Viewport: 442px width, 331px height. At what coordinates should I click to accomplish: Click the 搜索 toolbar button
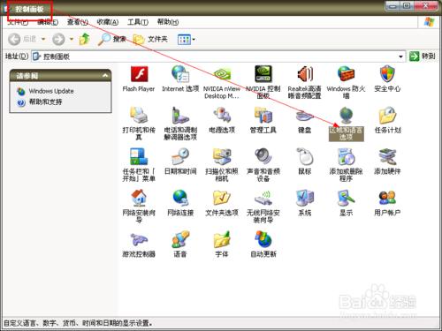click(112, 39)
